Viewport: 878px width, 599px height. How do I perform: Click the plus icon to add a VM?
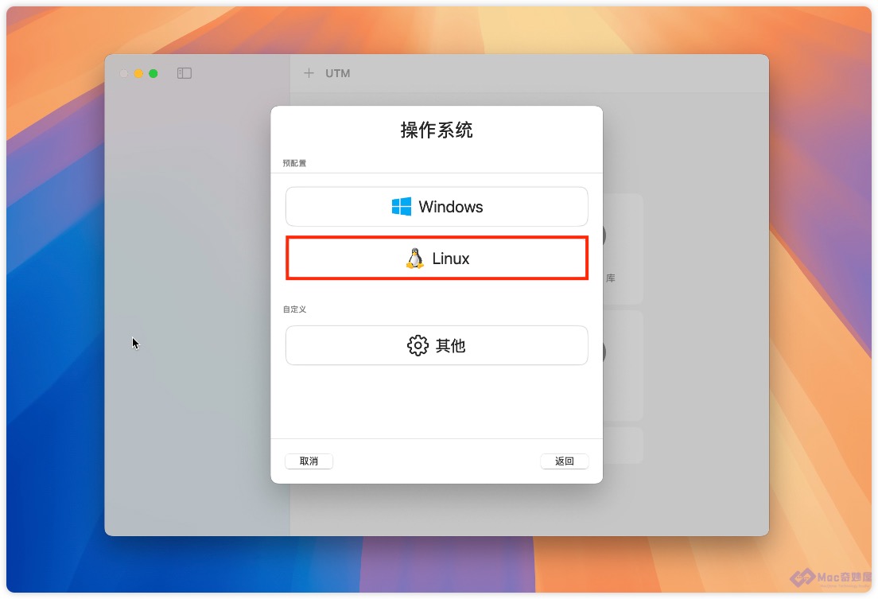point(309,73)
